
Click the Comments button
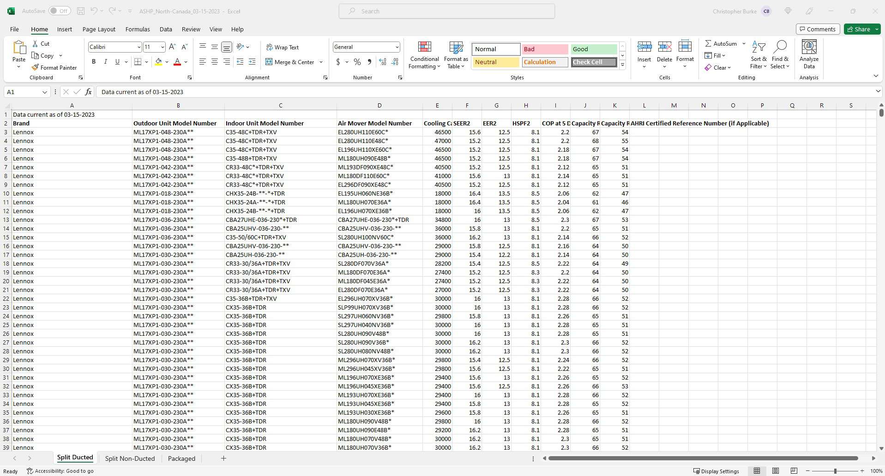click(818, 29)
